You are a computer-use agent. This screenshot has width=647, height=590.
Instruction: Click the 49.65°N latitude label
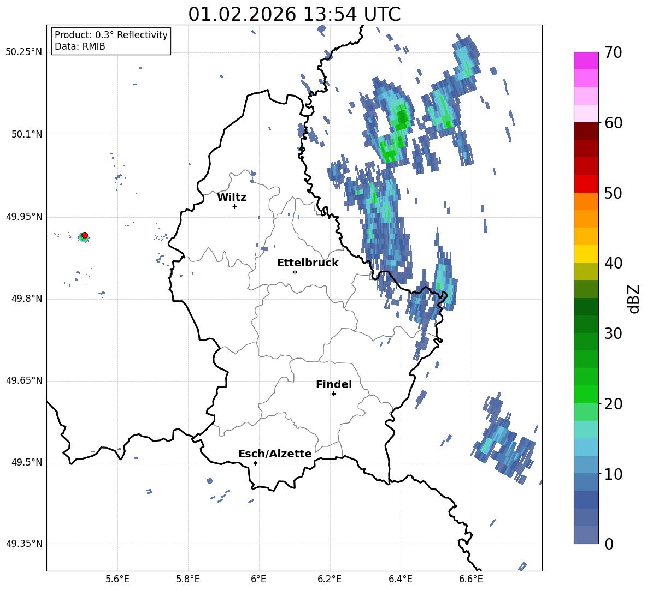pyautogui.click(x=24, y=380)
